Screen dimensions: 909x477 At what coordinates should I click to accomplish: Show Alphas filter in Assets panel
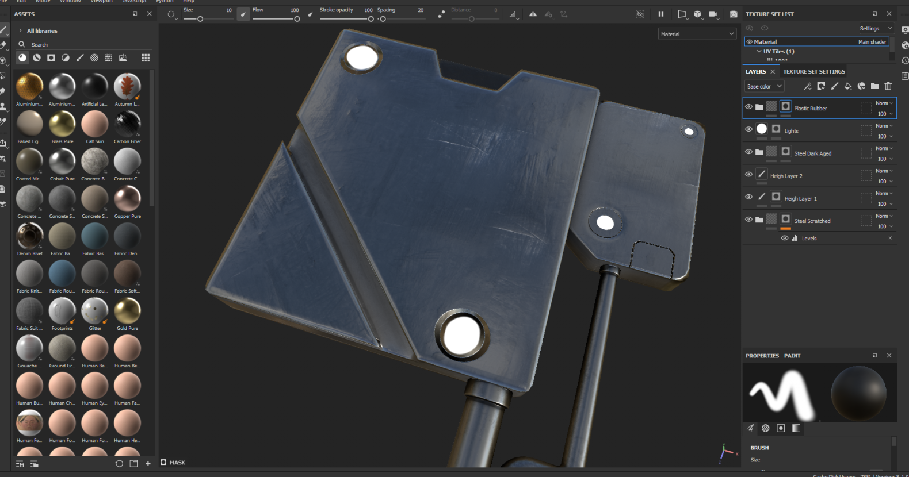pyautogui.click(x=94, y=57)
